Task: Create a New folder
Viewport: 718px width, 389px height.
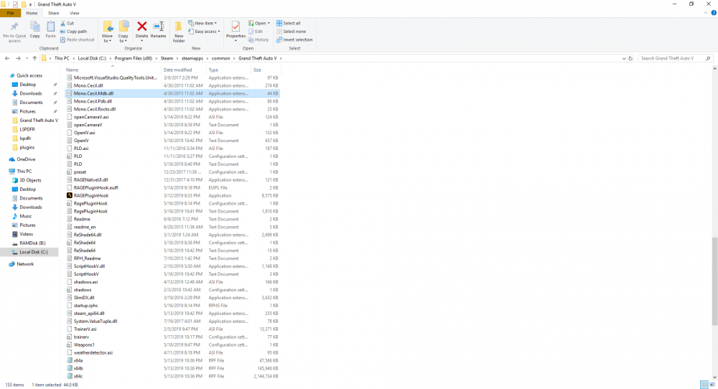Action: (179, 32)
